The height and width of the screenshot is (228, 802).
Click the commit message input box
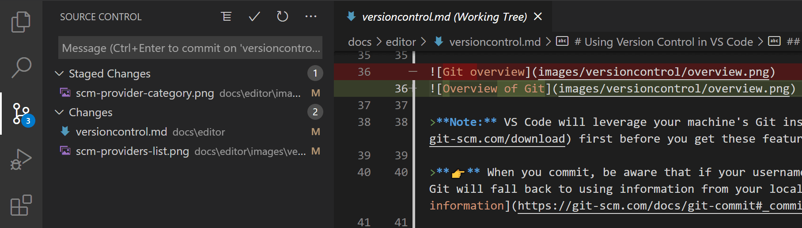(190, 48)
